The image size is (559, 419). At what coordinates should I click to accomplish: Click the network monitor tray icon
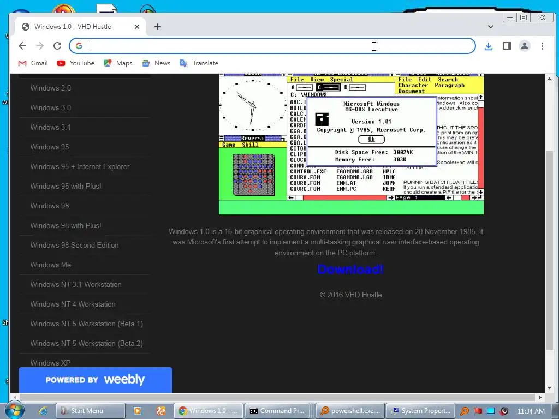491,411
